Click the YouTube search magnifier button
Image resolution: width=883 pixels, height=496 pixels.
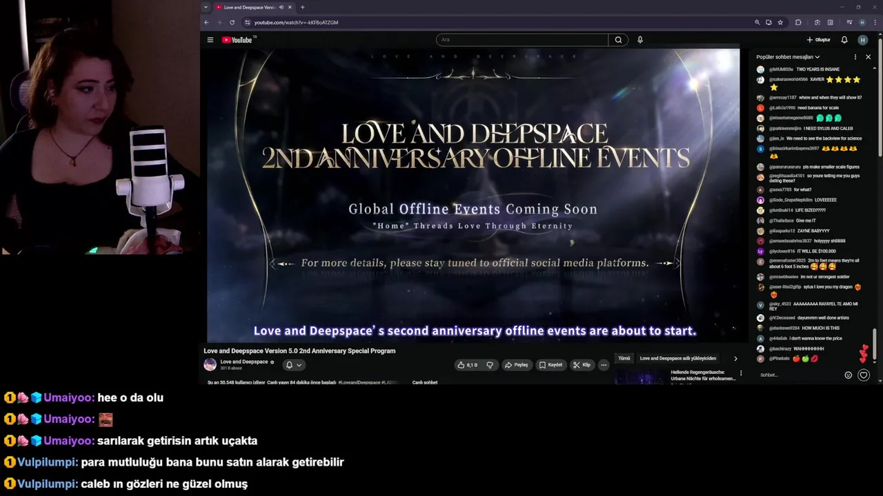pos(618,40)
